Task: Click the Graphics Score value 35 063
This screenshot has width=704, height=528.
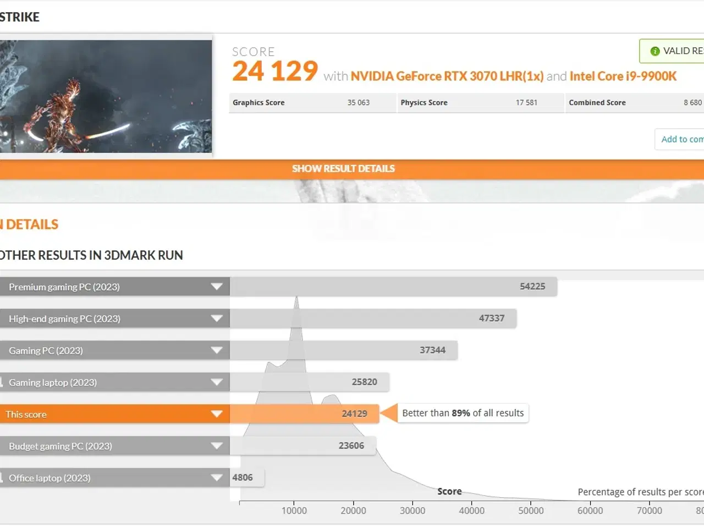Action: 359,102
